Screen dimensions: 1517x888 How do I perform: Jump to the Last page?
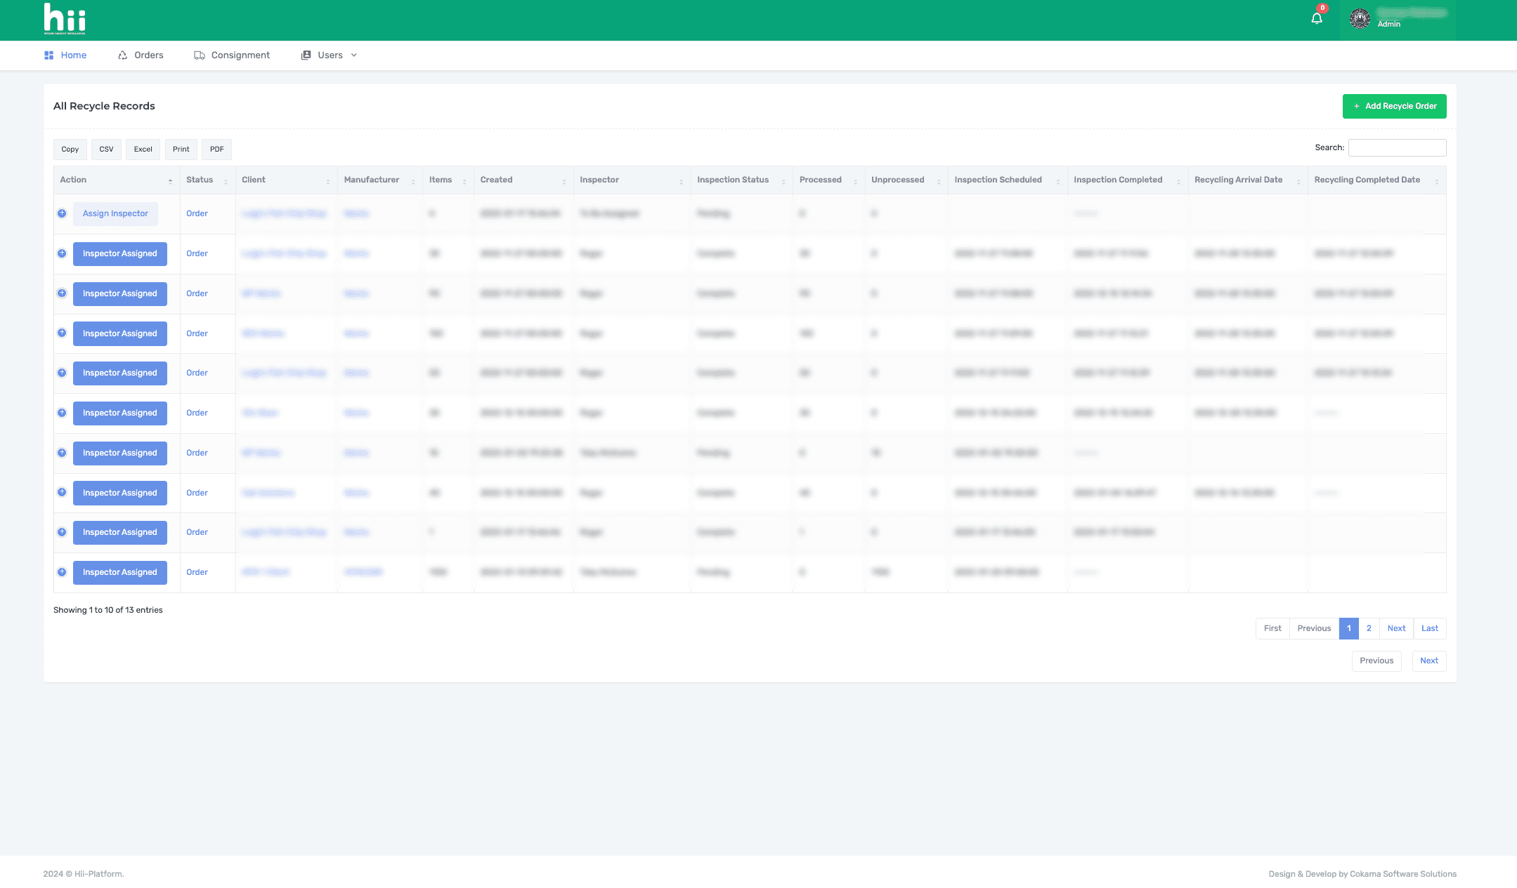click(x=1430, y=628)
